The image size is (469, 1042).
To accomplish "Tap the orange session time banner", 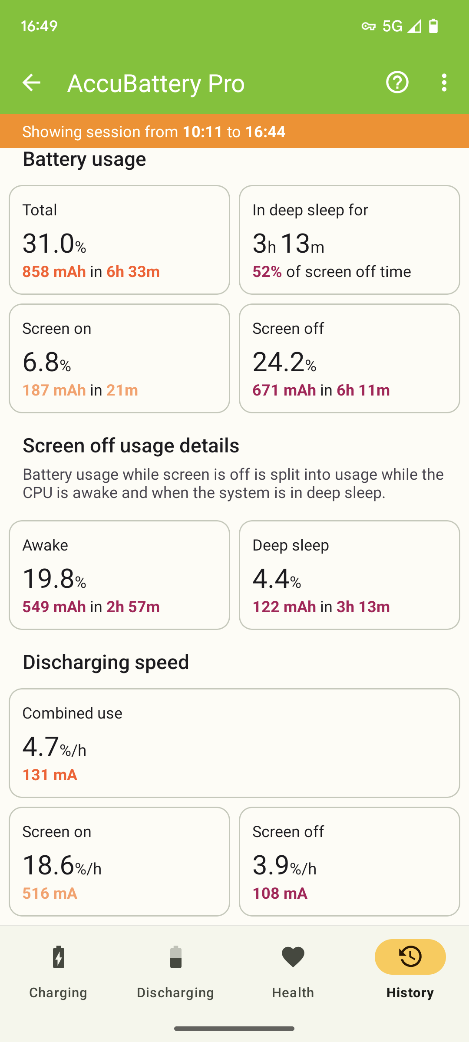I will [234, 131].
